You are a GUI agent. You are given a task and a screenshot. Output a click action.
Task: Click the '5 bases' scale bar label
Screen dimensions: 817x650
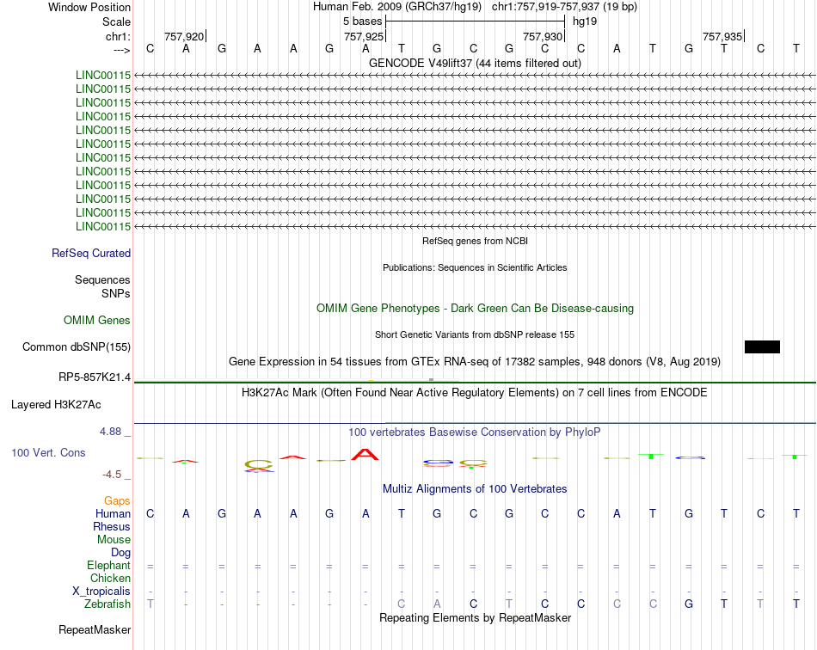[362, 21]
